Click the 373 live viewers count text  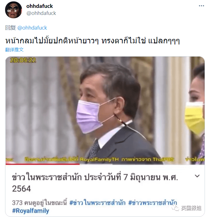click(x=40, y=203)
